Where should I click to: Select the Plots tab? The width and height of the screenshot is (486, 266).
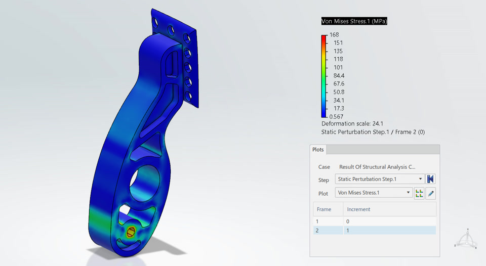pos(318,150)
